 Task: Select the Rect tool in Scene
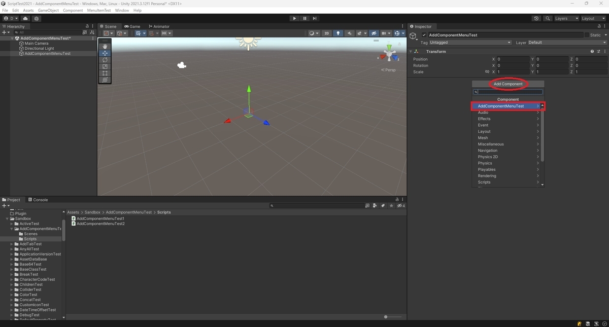point(105,73)
